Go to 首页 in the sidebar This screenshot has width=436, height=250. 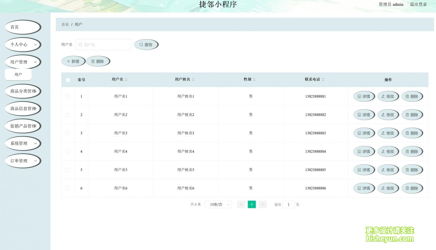click(23, 27)
